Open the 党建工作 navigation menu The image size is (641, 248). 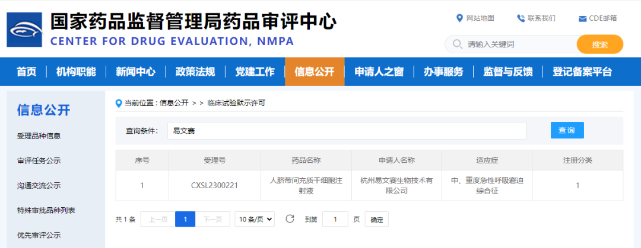pyautogui.click(x=255, y=72)
